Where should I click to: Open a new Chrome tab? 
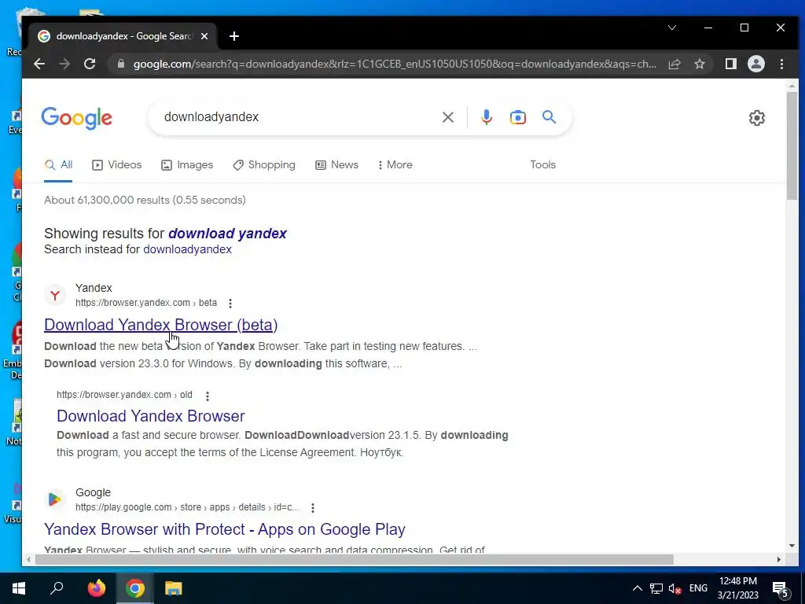point(234,36)
